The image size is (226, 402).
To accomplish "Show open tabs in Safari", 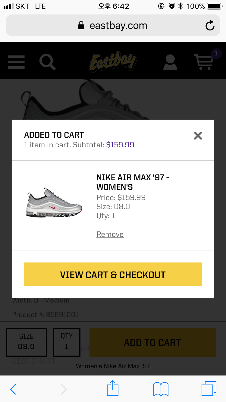I will tap(209, 388).
